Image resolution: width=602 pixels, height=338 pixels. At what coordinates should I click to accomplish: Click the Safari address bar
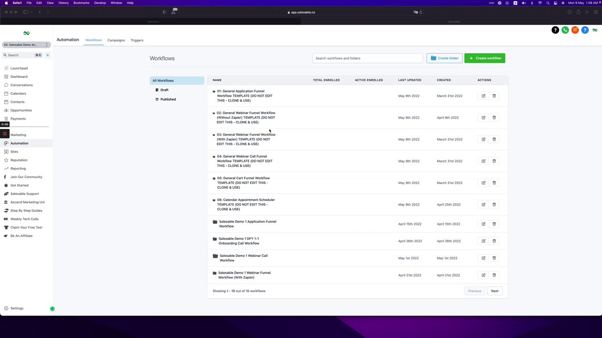click(301, 12)
